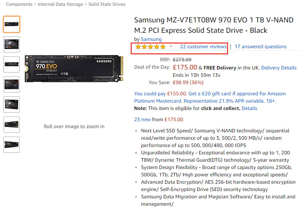Select the second product thumbnail
Image resolution: width=301 pixels, height=208 pixels.
point(12,44)
